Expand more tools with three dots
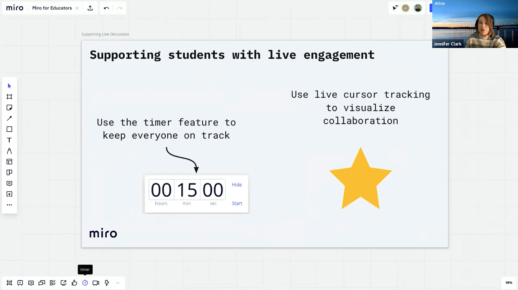The image size is (518, 290). [x=9, y=205]
